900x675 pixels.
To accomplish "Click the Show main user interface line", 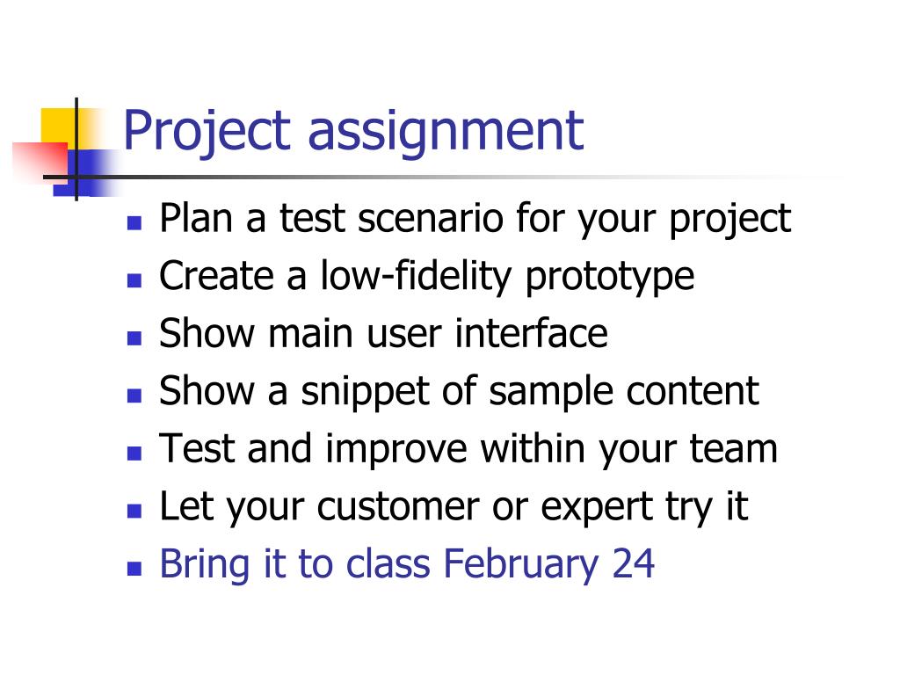I will point(383,333).
